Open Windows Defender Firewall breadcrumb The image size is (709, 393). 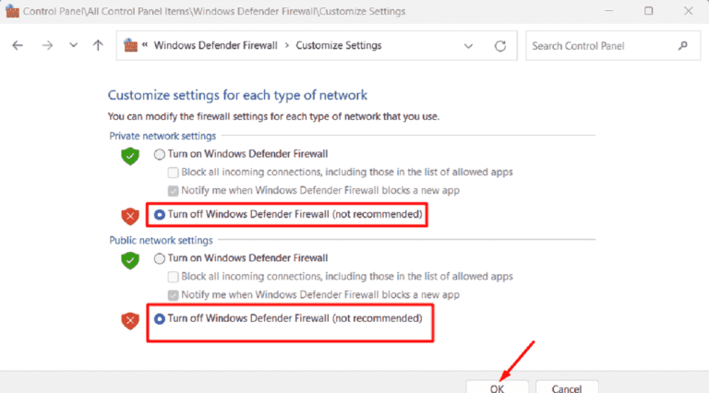tap(216, 45)
